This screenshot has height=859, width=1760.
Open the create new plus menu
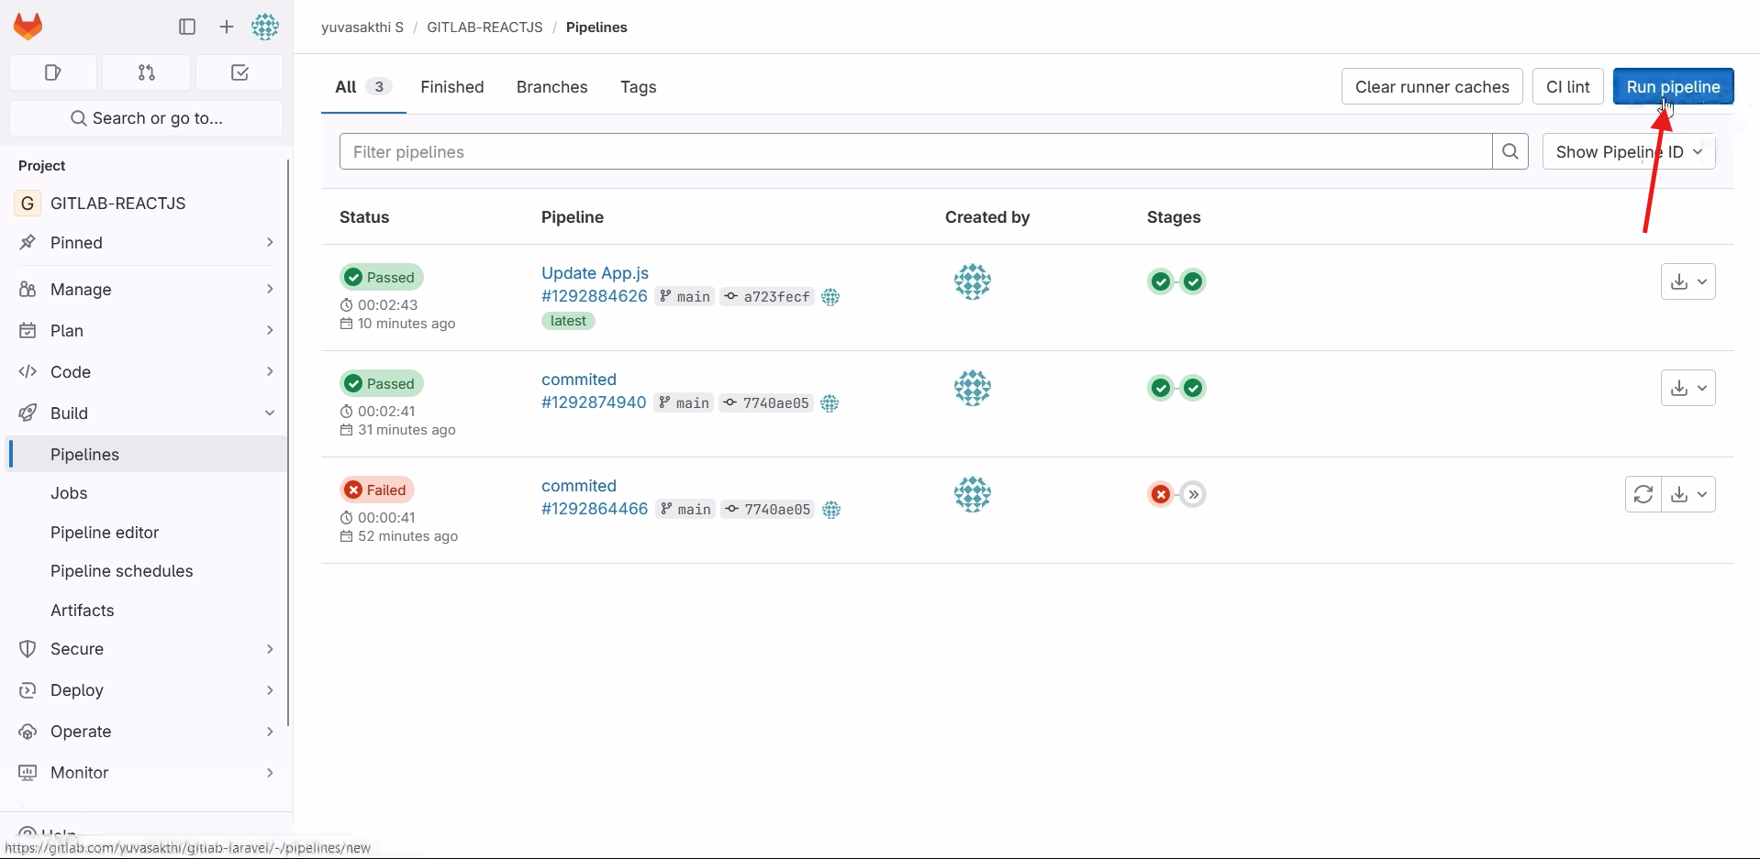click(227, 27)
